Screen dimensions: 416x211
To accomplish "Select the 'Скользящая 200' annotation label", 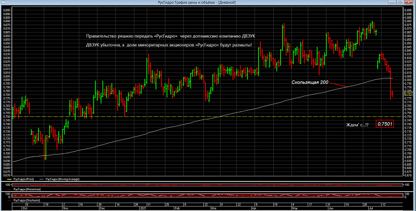I will click(x=310, y=82).
